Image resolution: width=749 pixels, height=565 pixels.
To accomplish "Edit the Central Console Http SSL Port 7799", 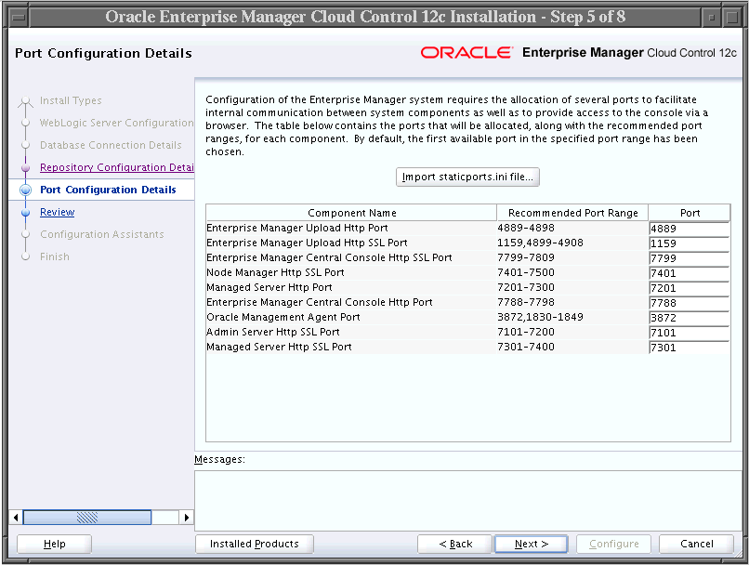I will [x=690, y=258].
